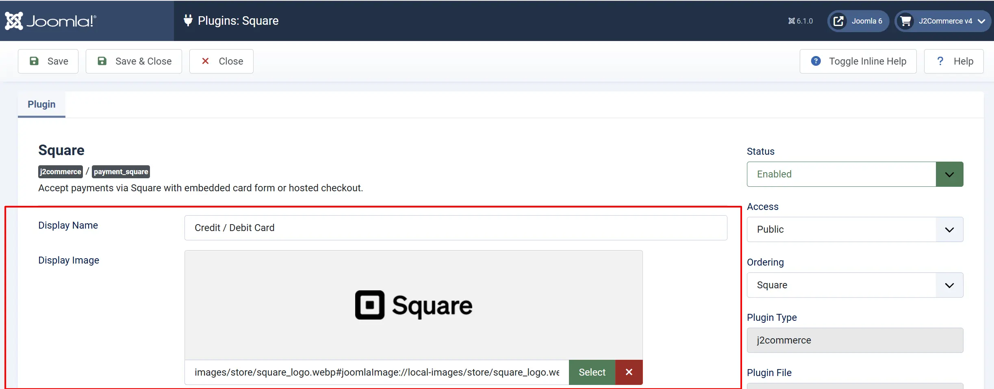
Task: Click the Accept payments via Square description
Action: pyautogui.click(x=201, y=188)
